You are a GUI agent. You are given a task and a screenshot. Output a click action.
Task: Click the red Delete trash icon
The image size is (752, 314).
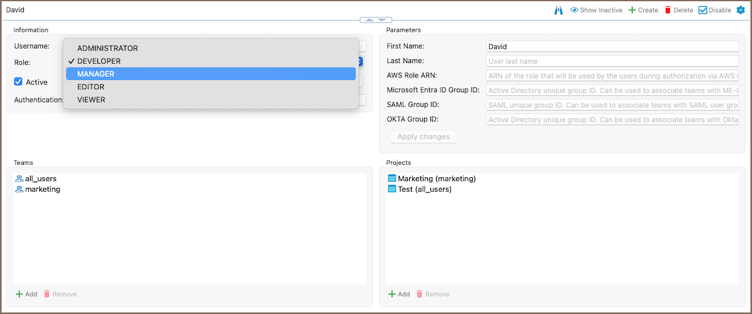tap(668, 10)
